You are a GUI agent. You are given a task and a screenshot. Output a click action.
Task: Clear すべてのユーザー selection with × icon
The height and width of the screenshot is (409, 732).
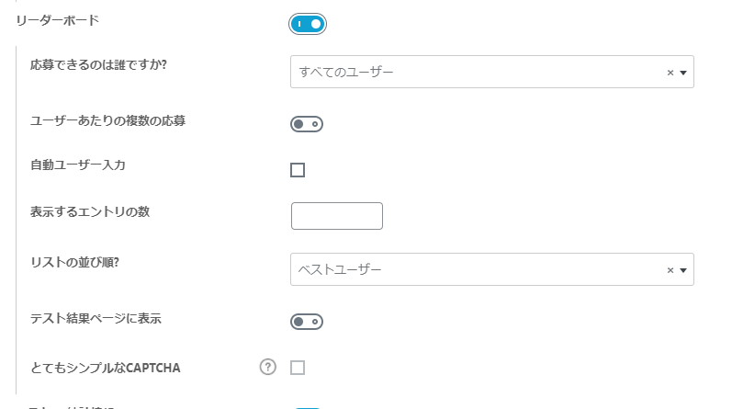670,73
